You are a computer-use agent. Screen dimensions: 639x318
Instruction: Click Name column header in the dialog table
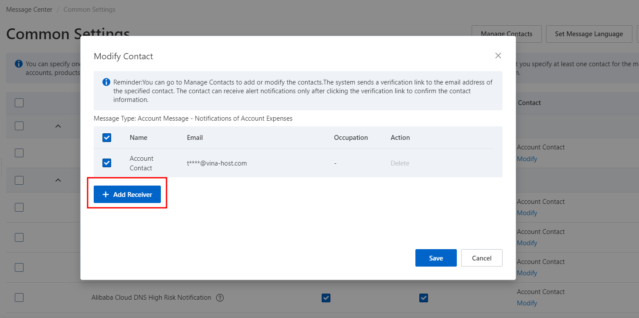[x=139, y=138]
